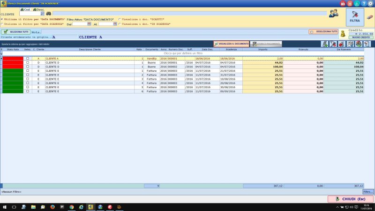Viewport: 375px width, 211px height.
Task: Sort by Importo column header
Action: click(x=263, y=49)
